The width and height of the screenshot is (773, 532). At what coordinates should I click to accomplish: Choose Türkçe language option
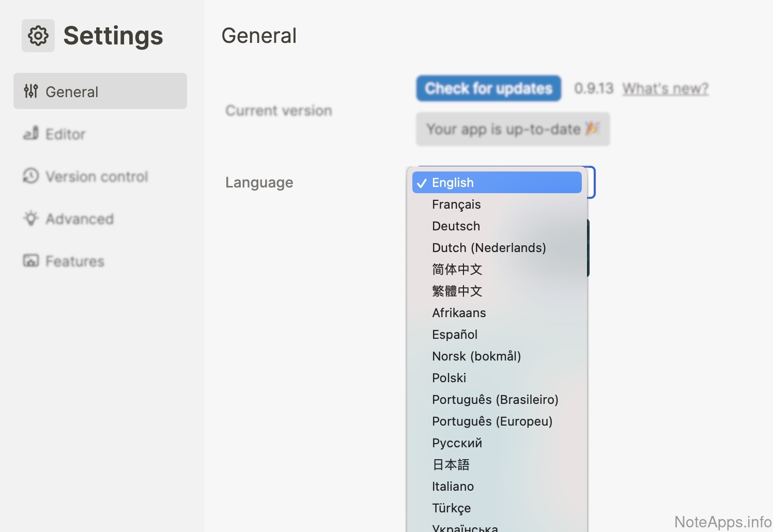click(x=451, y=508)
